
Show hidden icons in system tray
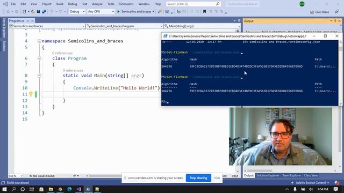click(287, 189)
